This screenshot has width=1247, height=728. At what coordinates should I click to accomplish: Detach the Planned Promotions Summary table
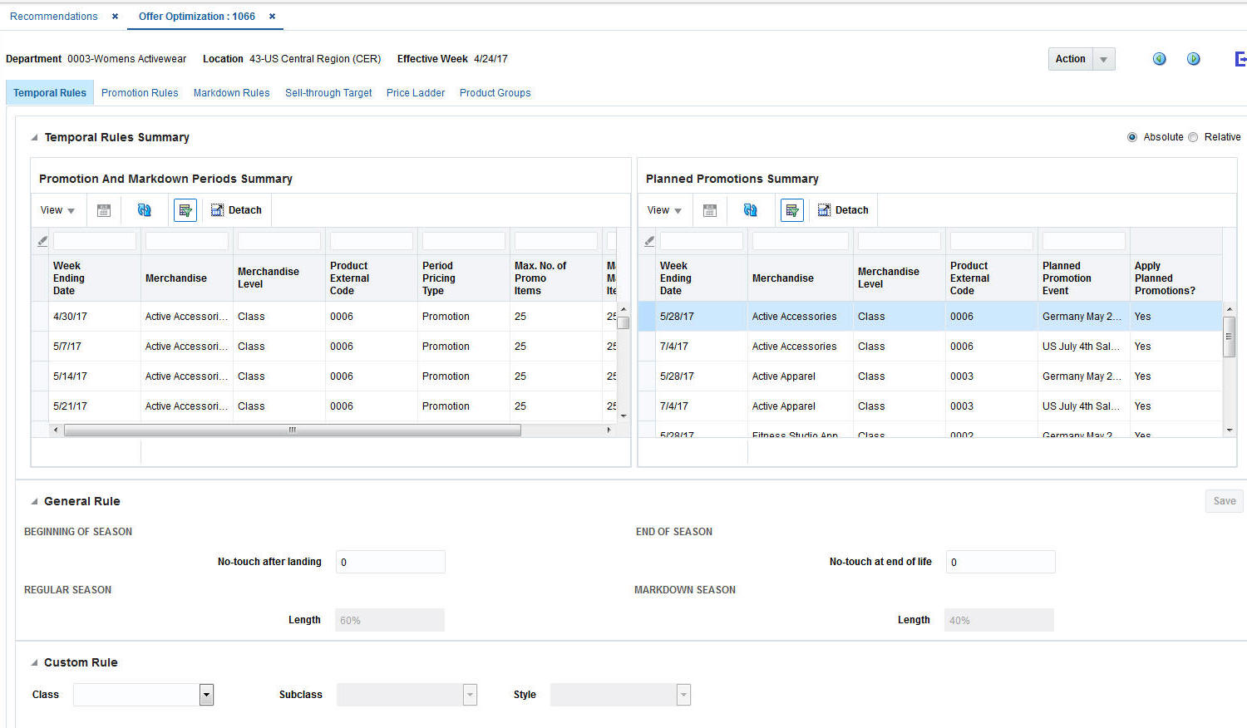coord(843,210)
